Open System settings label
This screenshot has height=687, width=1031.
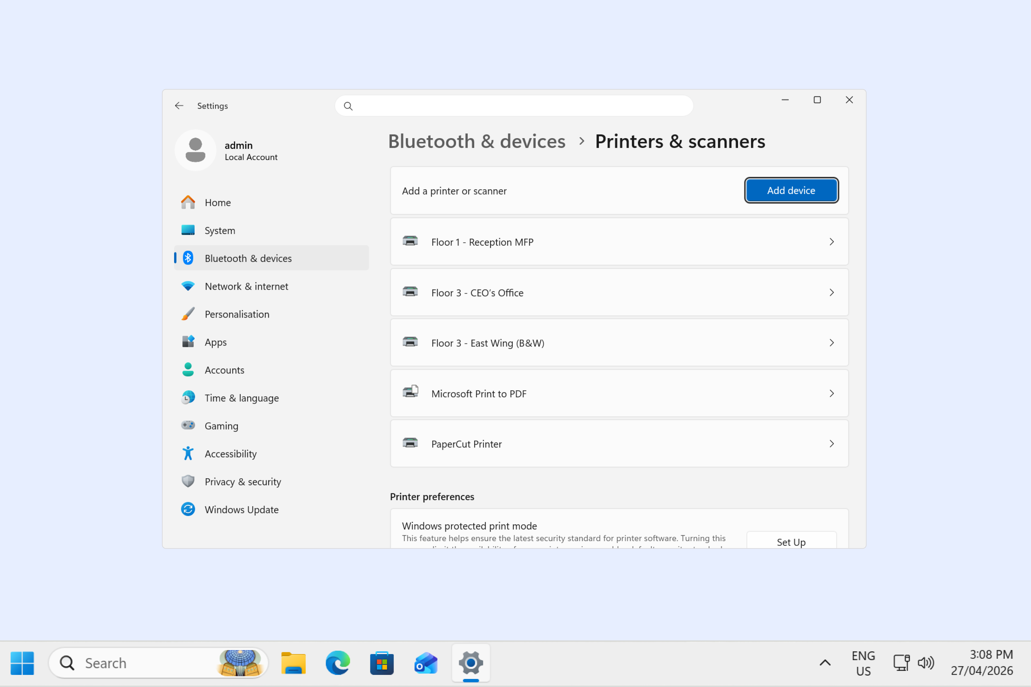click(220, 231)
